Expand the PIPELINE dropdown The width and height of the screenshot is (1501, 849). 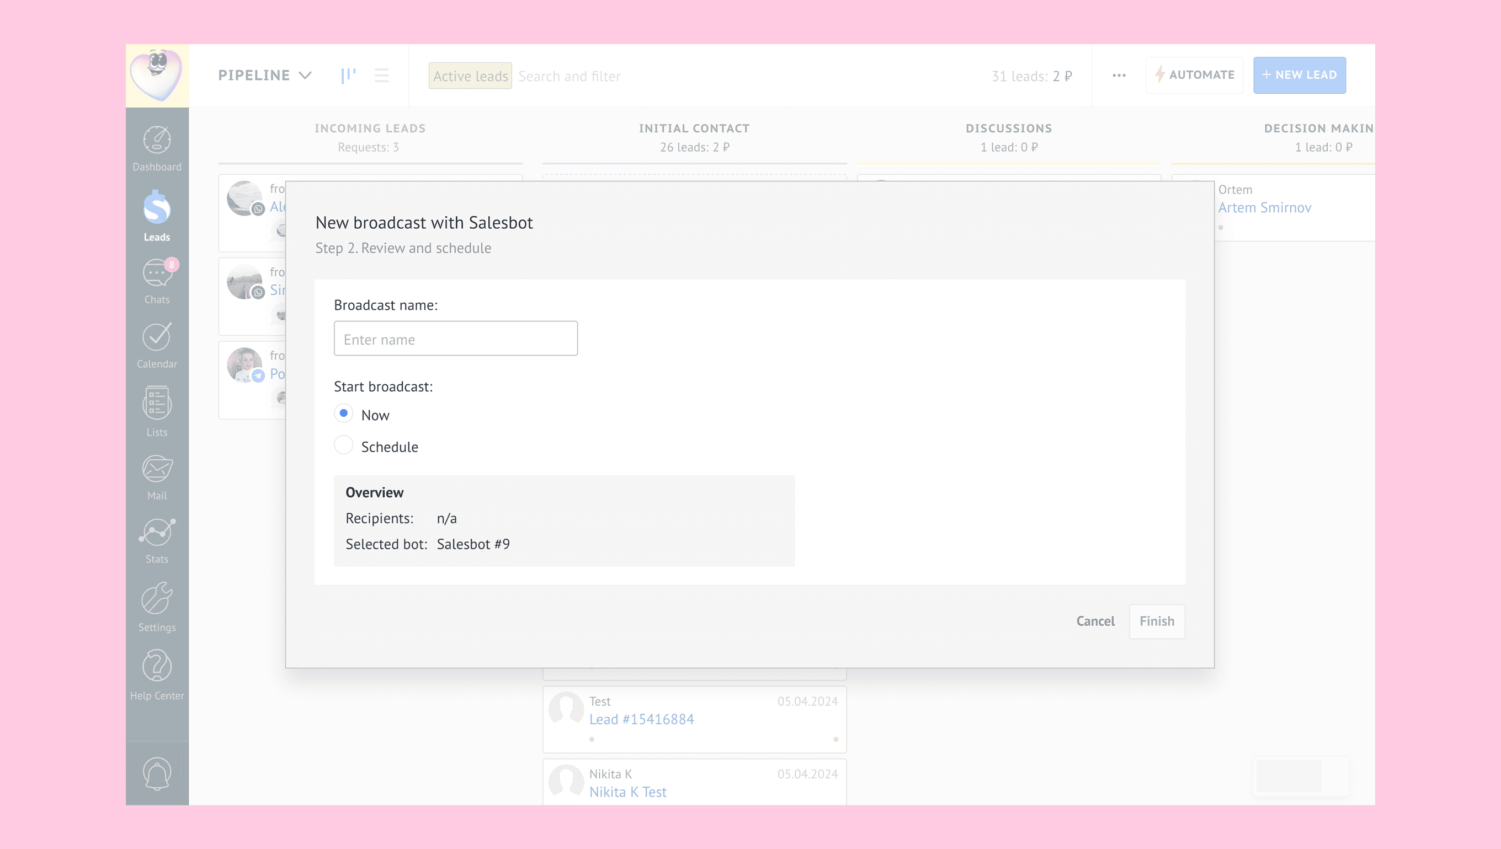264,75
